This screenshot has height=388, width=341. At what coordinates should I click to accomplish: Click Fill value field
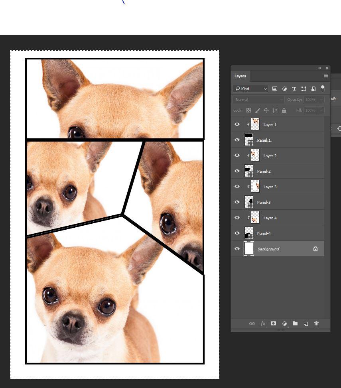311,110
